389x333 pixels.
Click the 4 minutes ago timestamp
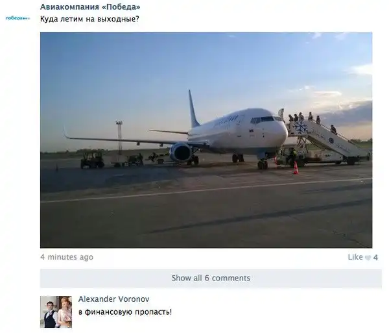(x=67, y=257)
